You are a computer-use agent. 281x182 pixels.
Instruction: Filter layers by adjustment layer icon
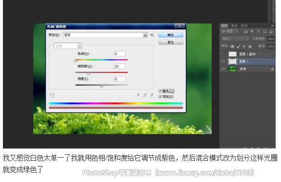point(252,32)
